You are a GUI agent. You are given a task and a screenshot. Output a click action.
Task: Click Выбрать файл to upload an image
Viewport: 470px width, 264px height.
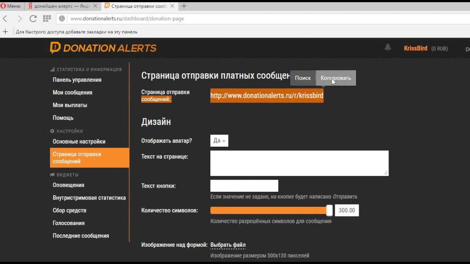click(x=228, y=245)
